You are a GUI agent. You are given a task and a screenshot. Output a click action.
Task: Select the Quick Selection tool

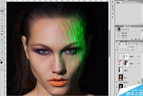[2, 11]
